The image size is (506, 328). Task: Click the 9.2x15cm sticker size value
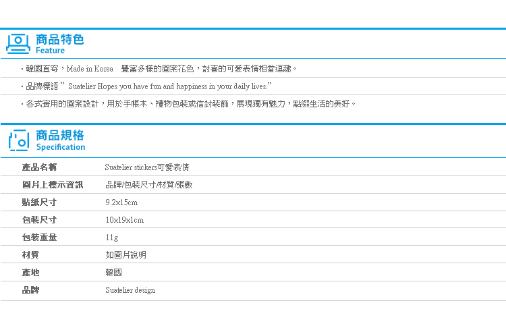click(x=121, y=202)
